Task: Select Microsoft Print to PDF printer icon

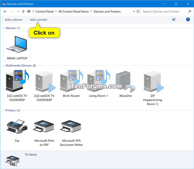Action: pyautogui.click(x=43, y=126)
